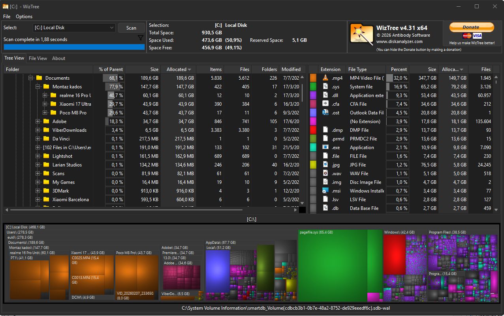The height and width of the screenshot is (316, 504).
Task: Click the filter funnel icon
Action: click(x=140, y=38)
